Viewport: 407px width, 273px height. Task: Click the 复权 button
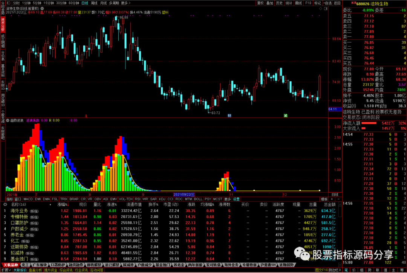tap(260, 3)
